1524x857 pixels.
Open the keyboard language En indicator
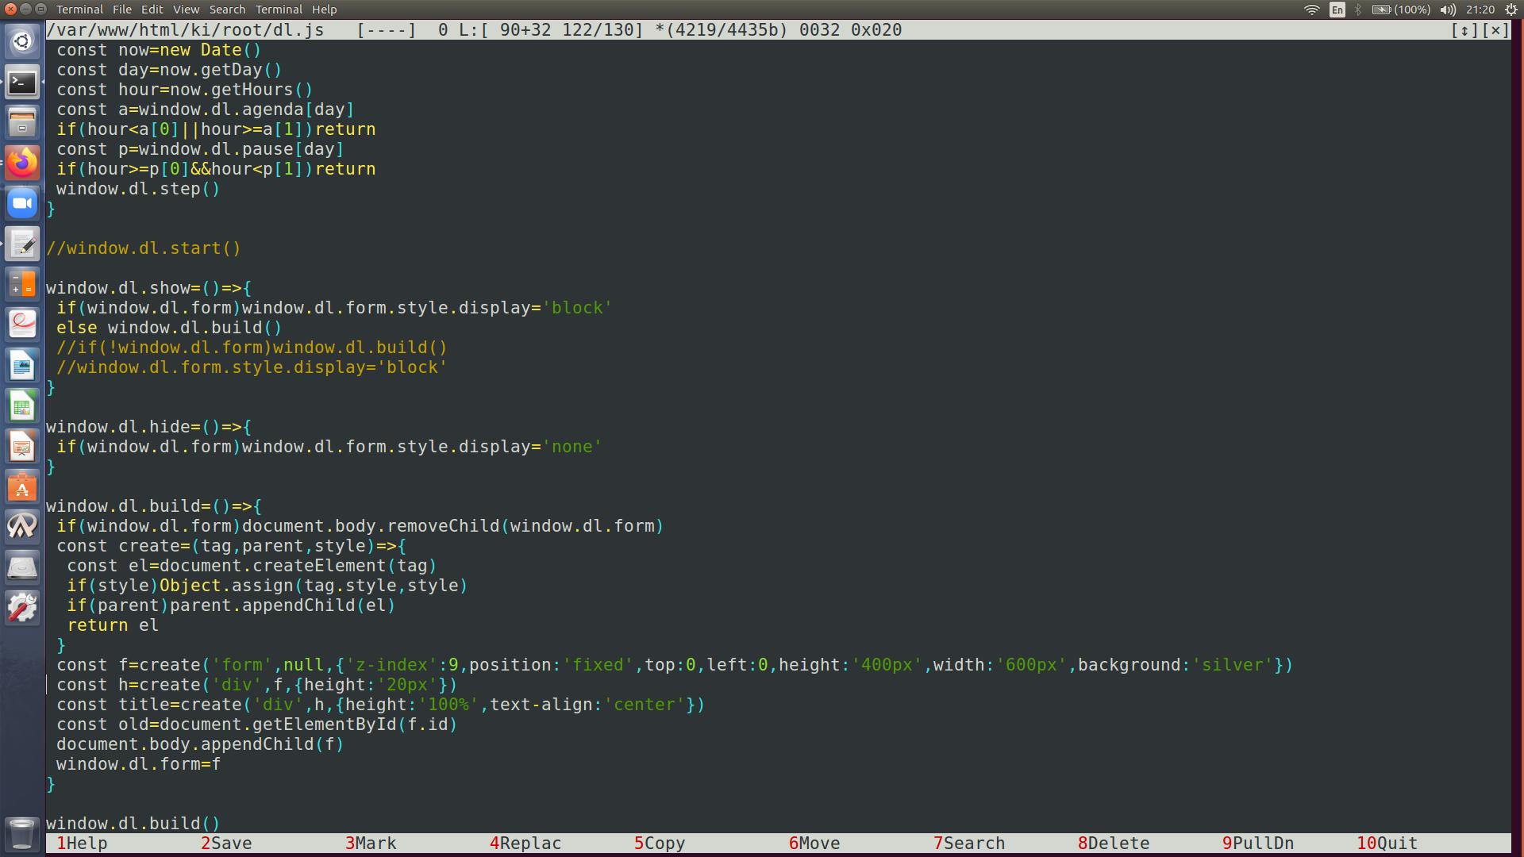(1337, 10)
